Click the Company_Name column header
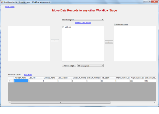Image resolution: width=159 pixels, height=114 pixels. coord(50,78)
